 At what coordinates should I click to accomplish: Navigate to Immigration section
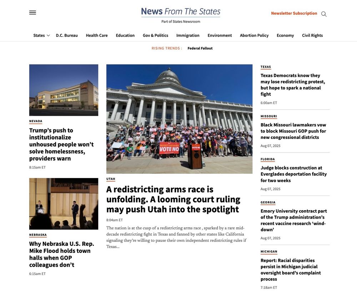point(188,35)
